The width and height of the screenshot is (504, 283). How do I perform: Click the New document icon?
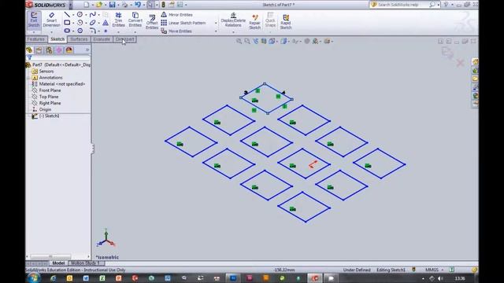[86, 5]
